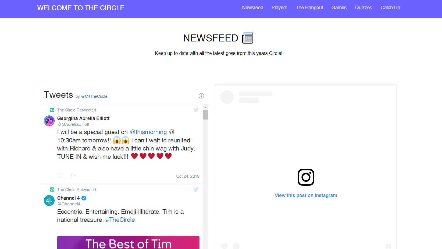
Task: Go to the Players page
Action: pos(279,8)
